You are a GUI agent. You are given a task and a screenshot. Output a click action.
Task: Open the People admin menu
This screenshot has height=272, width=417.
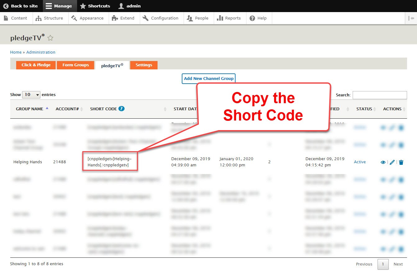198,18
